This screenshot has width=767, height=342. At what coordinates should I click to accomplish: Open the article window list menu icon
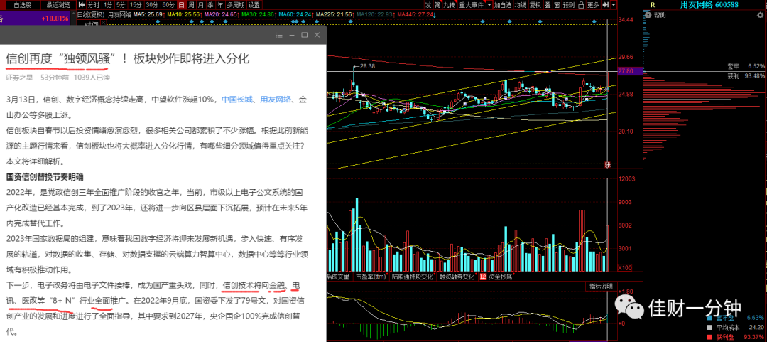coord(279,35)
